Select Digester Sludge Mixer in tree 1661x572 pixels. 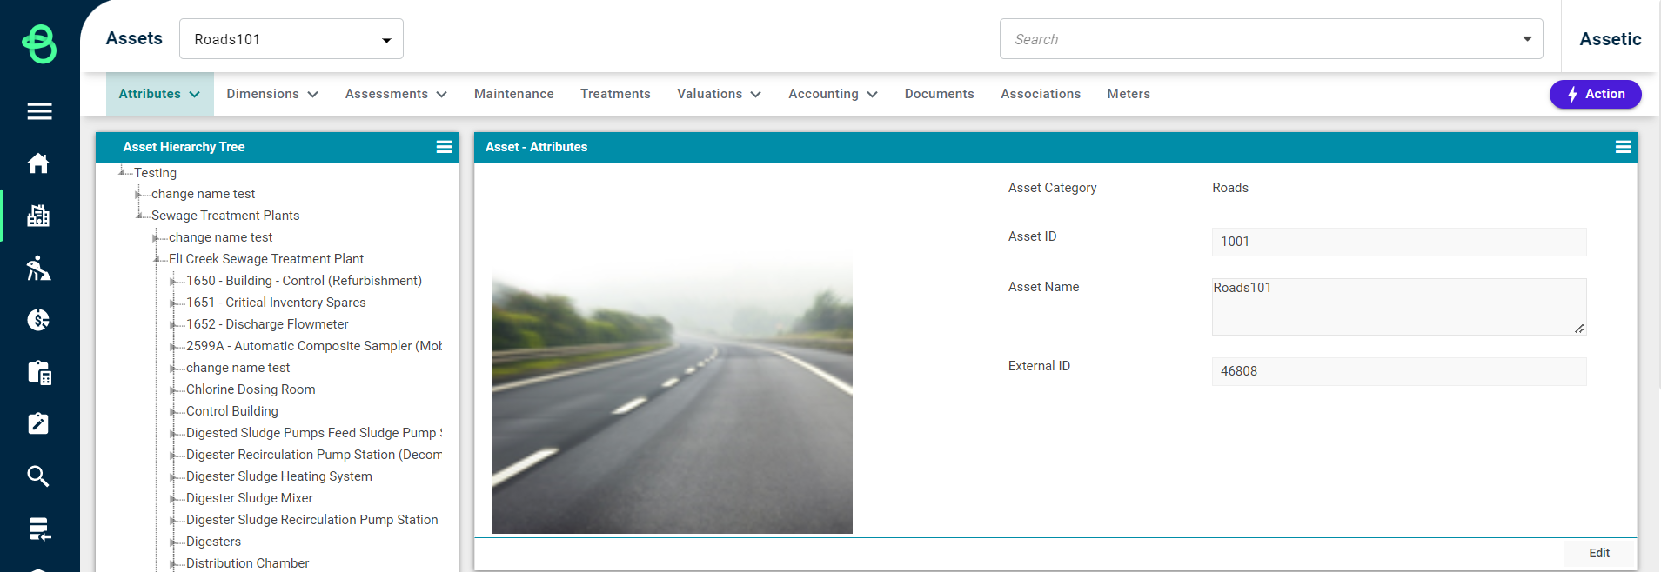point(250,498)
